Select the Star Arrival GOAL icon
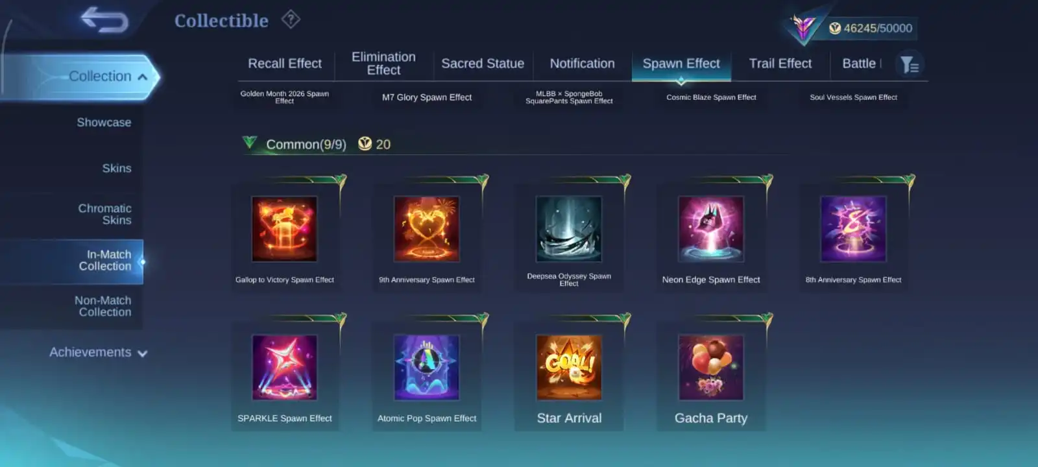 569,367
